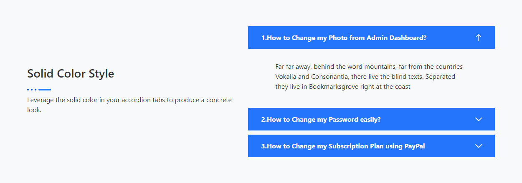Select the "Solid Color Style" heading

point(71,74)
